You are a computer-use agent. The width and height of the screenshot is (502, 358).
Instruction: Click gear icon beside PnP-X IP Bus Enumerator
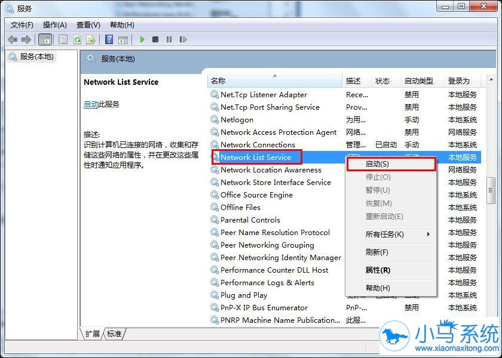point(214,307)
